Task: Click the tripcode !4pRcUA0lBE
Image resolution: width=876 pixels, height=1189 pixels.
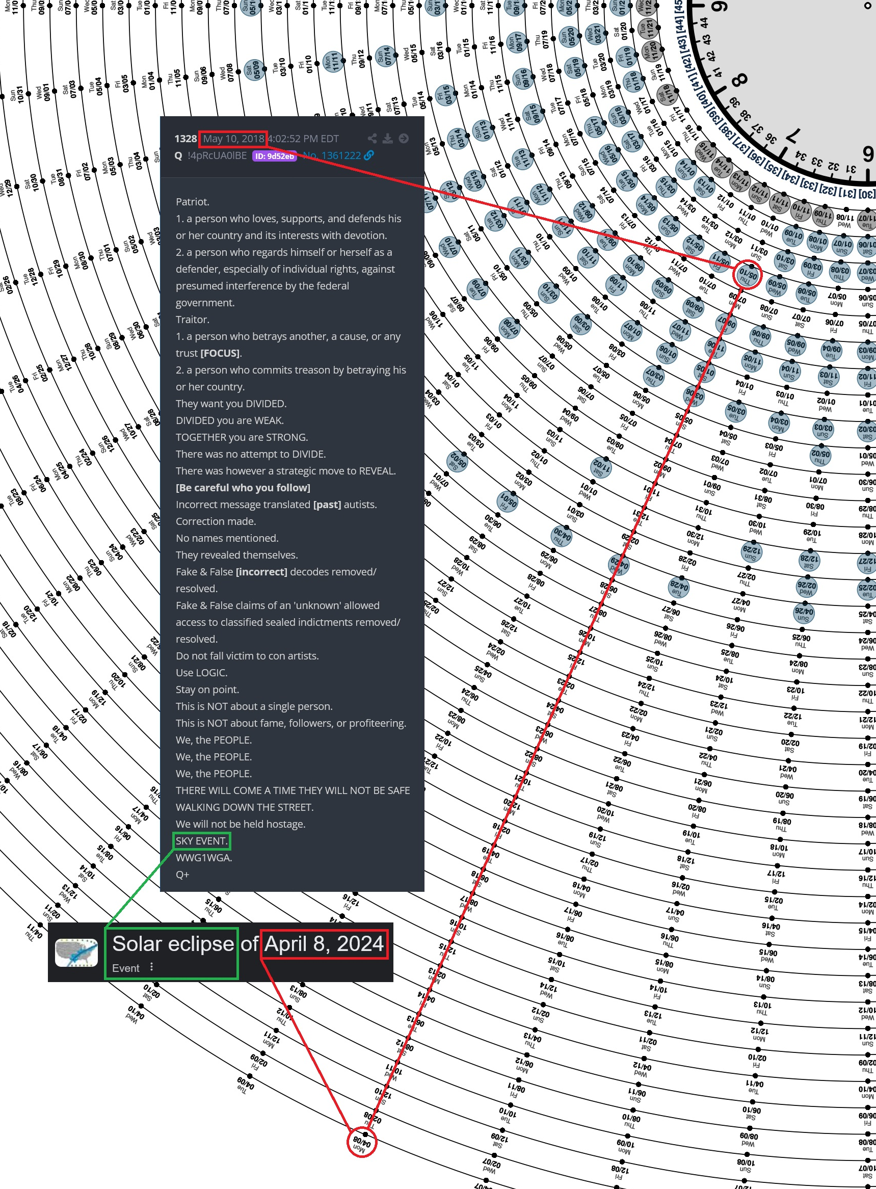Action: (x=217, y=155)
